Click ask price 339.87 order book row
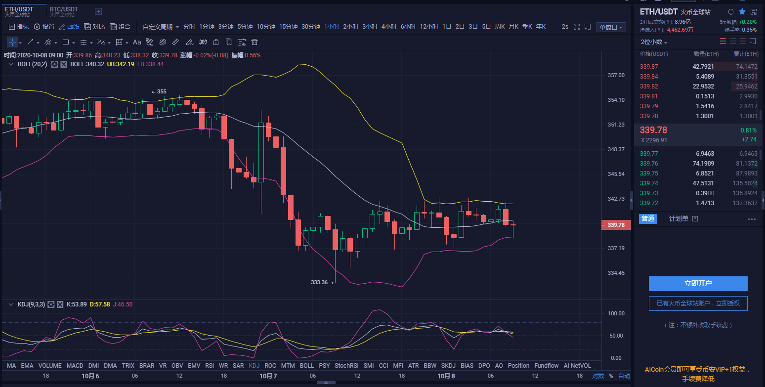The height and width of the screenshot is (387, 765). point(699,66)
